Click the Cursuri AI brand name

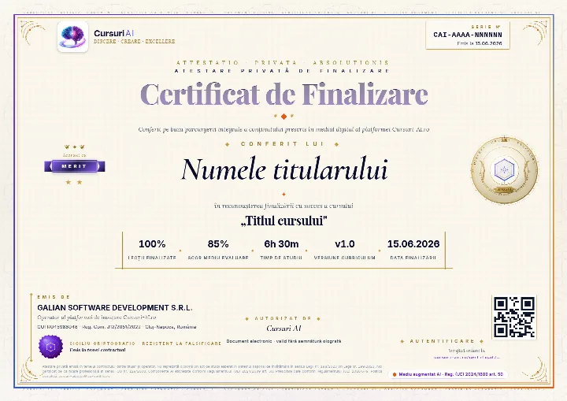114,33
